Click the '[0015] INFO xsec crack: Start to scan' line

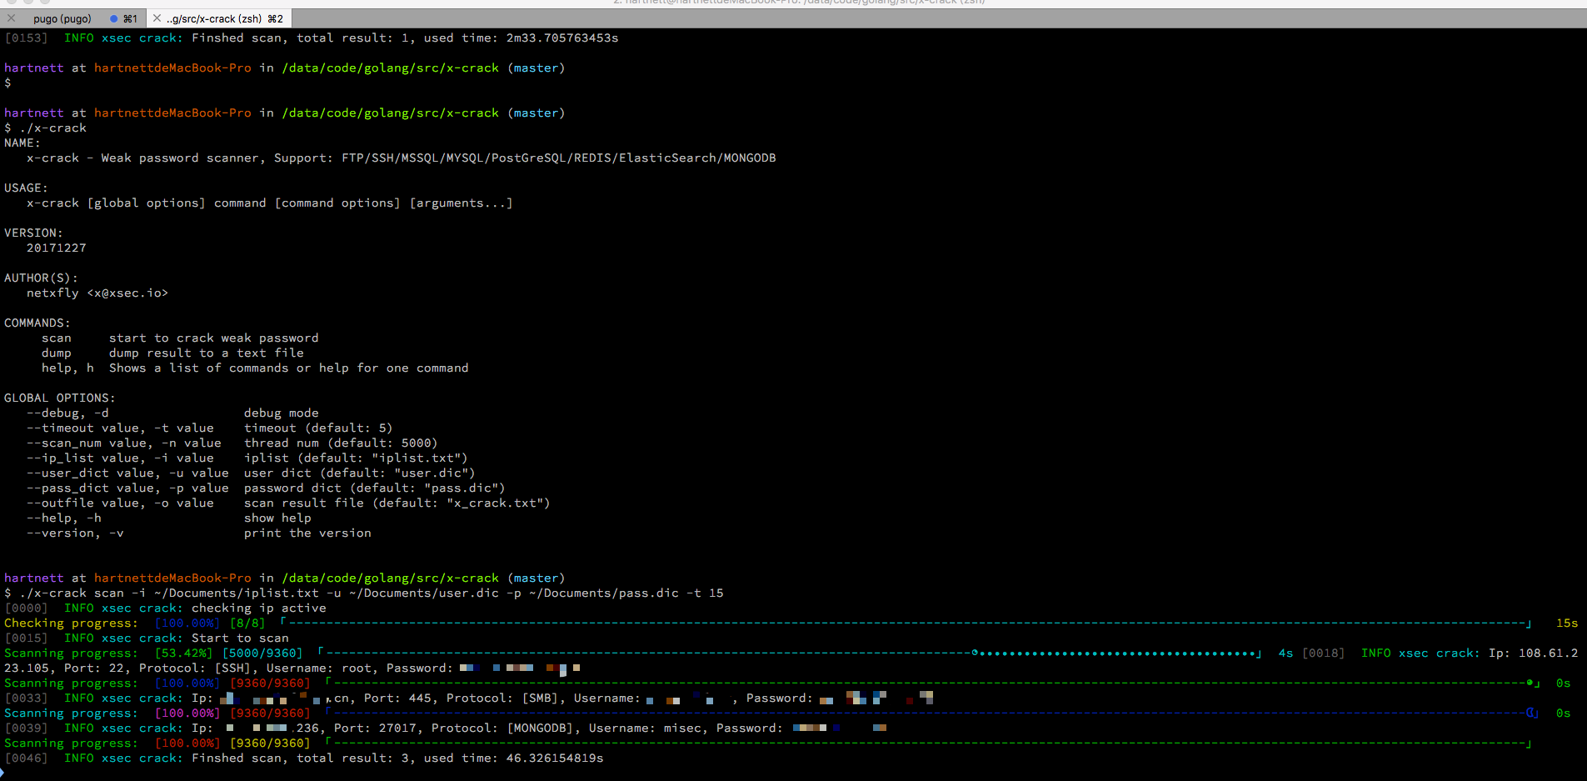pyautogui.click(x=147, y=638)
